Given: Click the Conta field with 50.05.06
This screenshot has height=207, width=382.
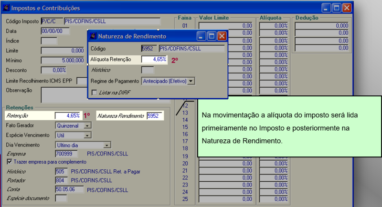Looking at the screenshot, I should 69,189.
